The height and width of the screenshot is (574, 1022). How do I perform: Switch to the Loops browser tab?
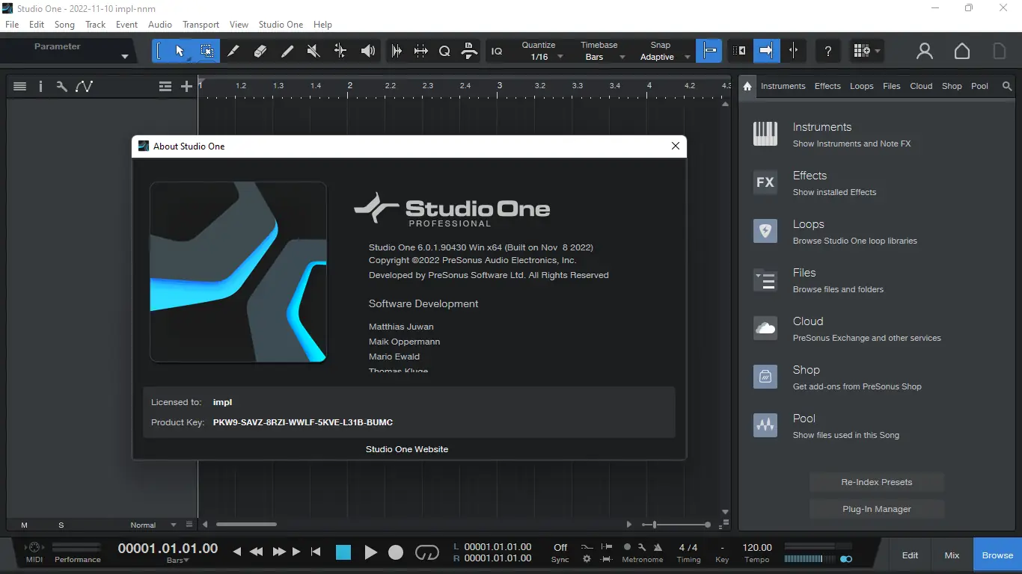point(861,86)
